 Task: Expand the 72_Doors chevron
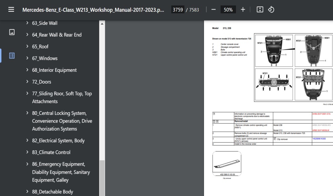(x=27, y=81)
